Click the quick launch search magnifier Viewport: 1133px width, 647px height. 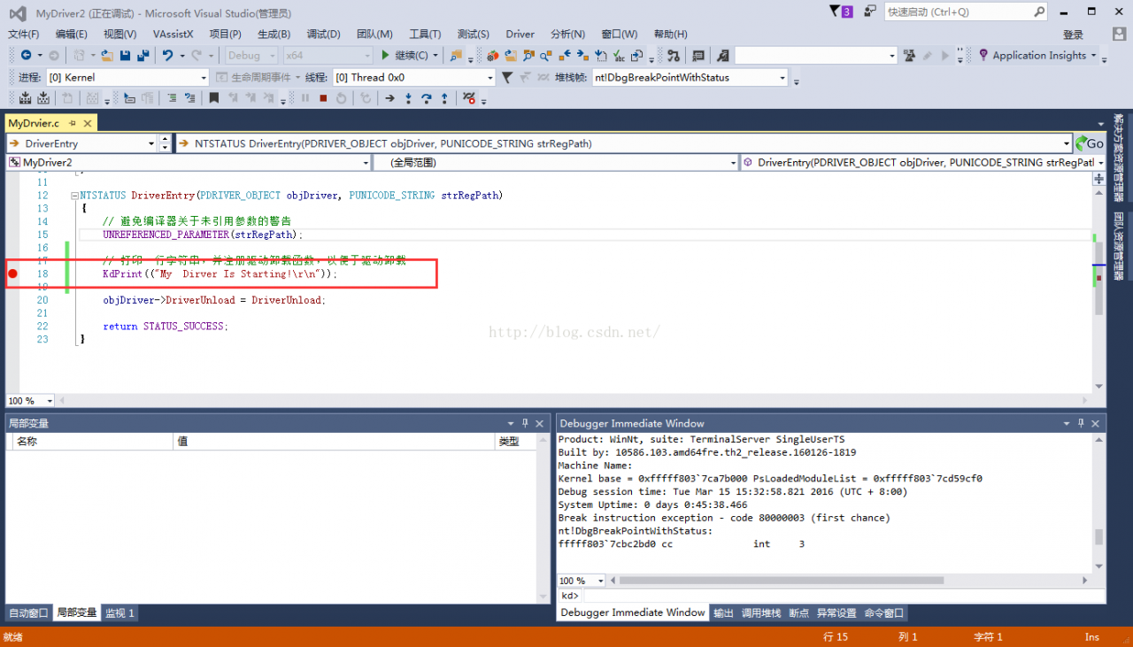coord(1040,12)
